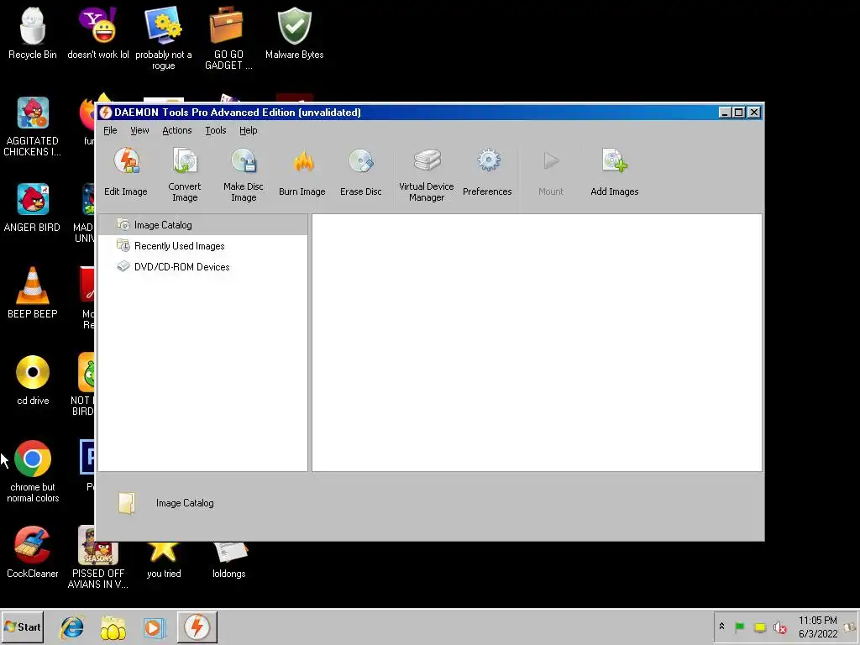Close the DAEMON Tools window
This screenshot has width=860, height=645.
tap(754, 113)
